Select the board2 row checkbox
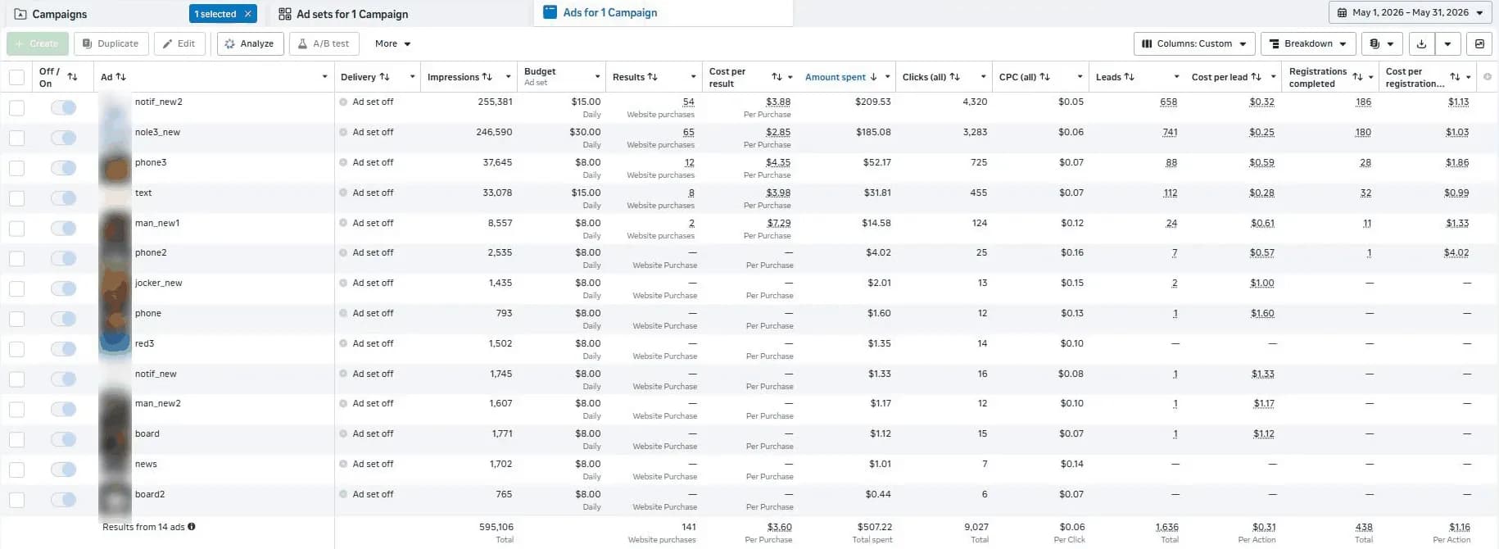This screenshot has height=549, width=1499. click(16, 500)
